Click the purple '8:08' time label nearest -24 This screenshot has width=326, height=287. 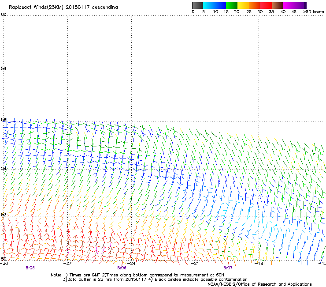click(x=122, y=268)
